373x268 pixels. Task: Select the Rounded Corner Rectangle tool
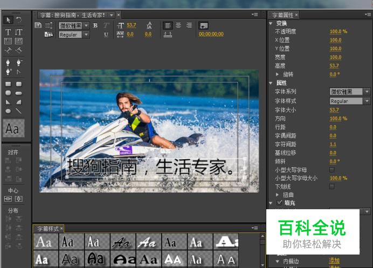click(19, 84)
